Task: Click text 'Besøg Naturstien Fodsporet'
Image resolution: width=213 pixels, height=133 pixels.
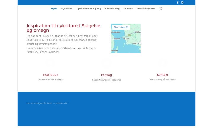Action: (106, 80)
